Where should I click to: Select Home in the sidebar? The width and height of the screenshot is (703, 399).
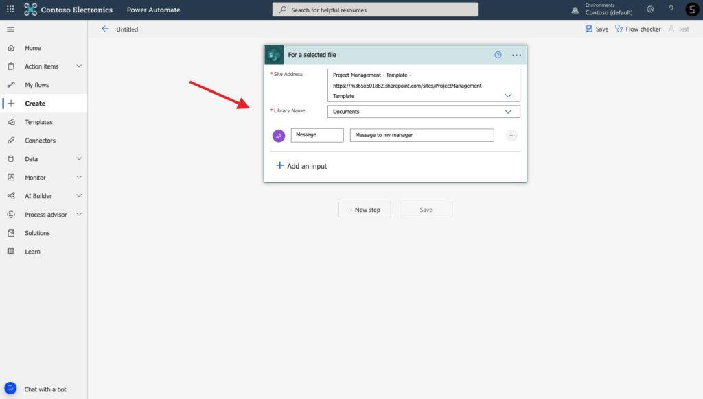(x=33, y=48)
